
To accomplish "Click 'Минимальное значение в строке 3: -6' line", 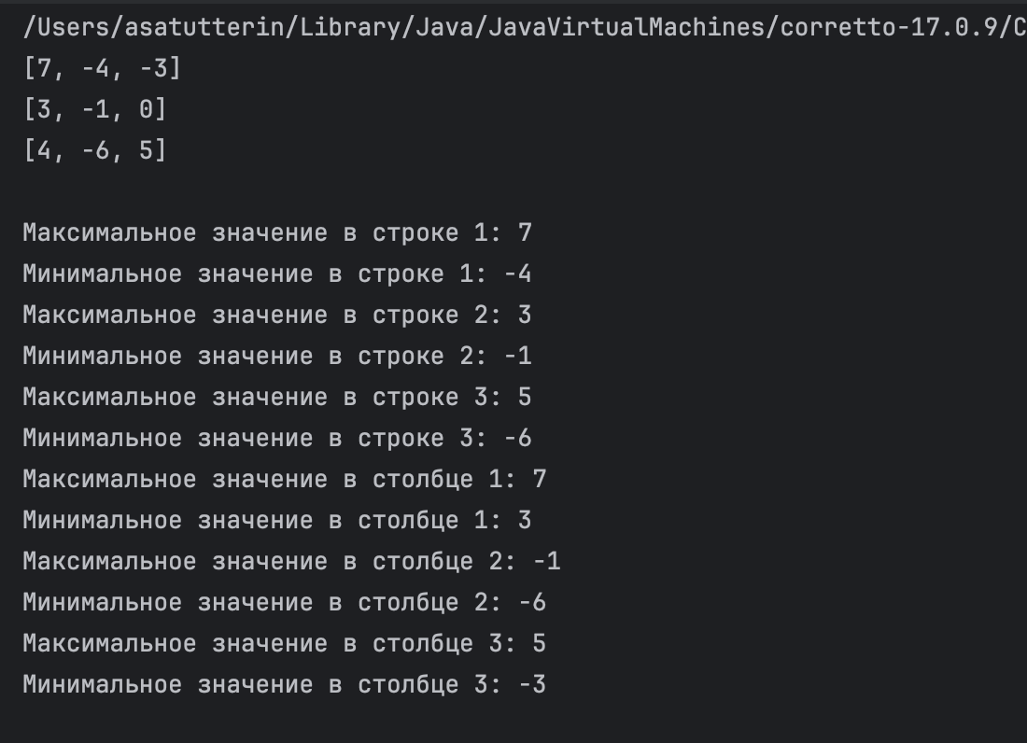I will coord(277,439).
